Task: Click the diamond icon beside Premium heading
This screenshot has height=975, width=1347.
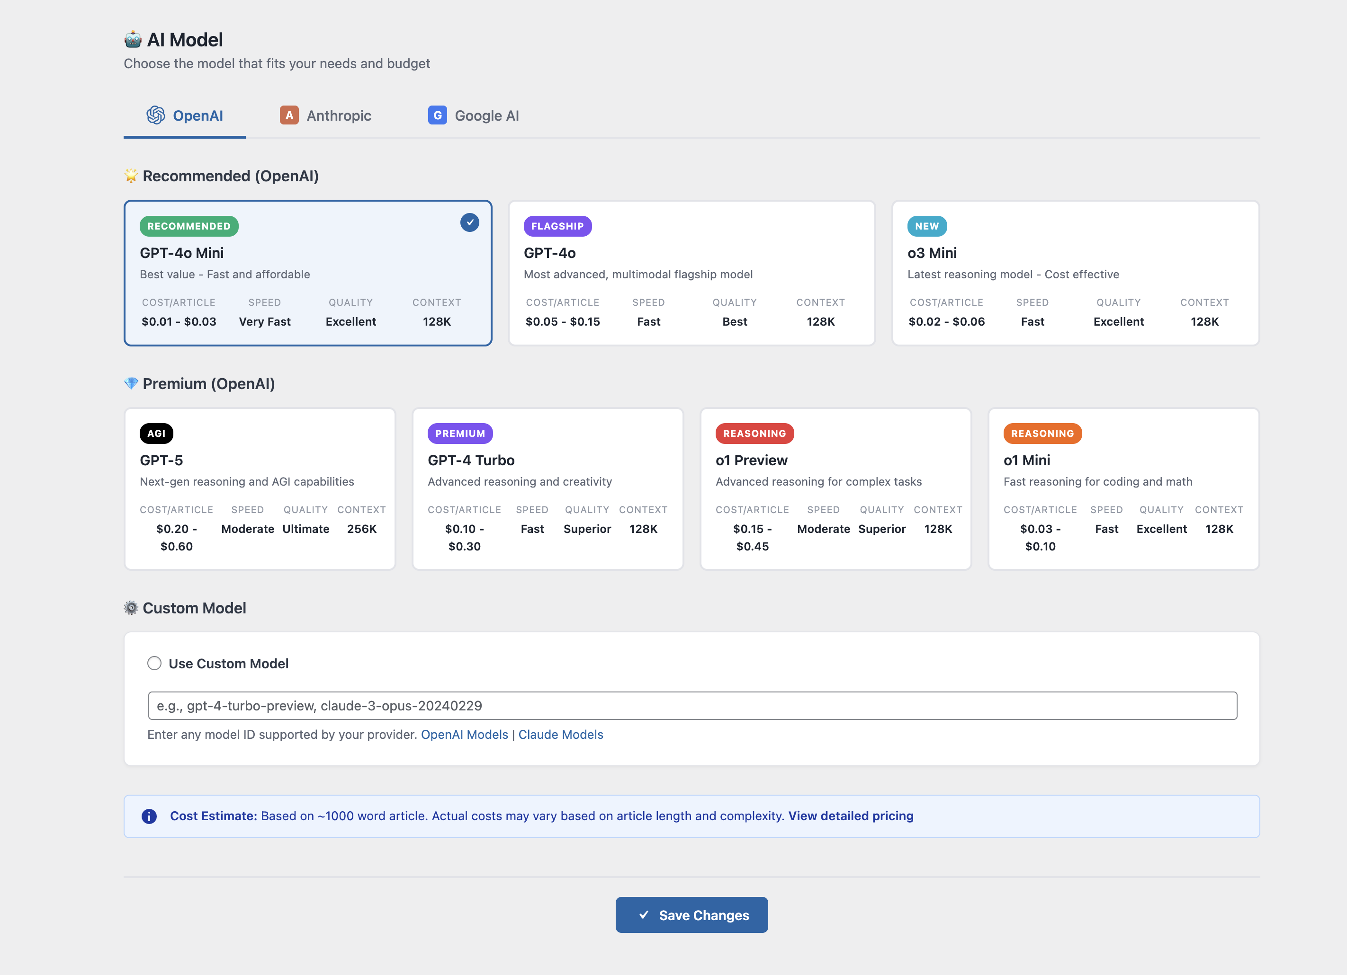Action: point(131,383)
